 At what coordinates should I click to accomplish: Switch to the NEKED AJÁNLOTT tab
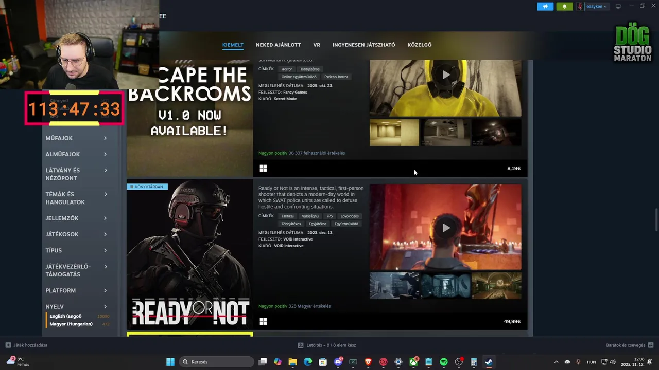(278, 45)
